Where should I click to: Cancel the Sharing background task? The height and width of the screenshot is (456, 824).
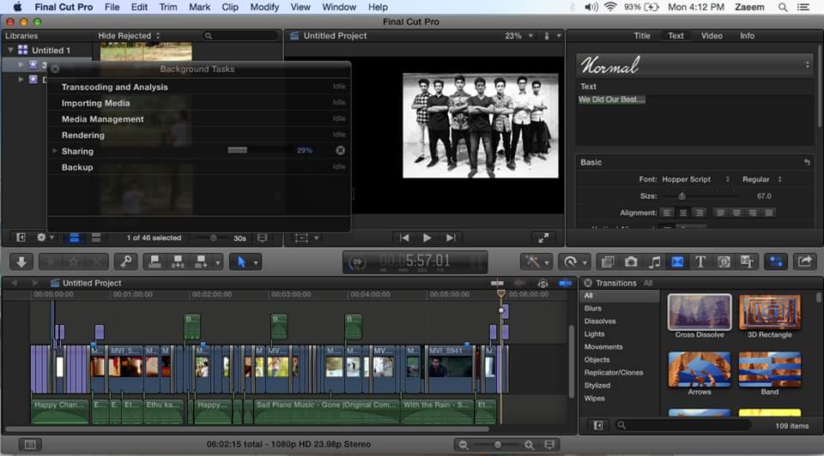(x=341, y=151)
